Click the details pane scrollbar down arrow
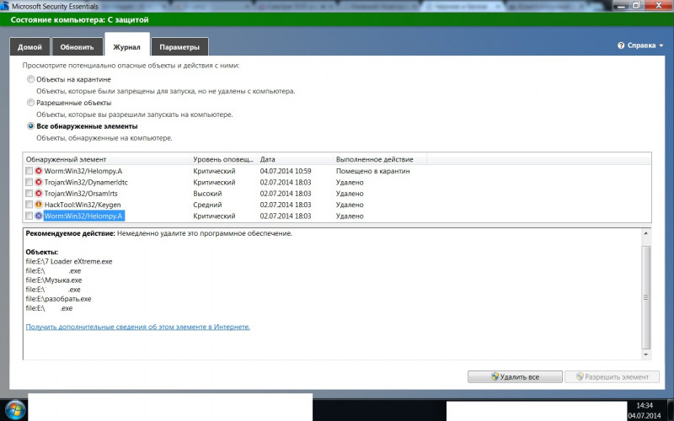674x421 pixels. [645, 354]
